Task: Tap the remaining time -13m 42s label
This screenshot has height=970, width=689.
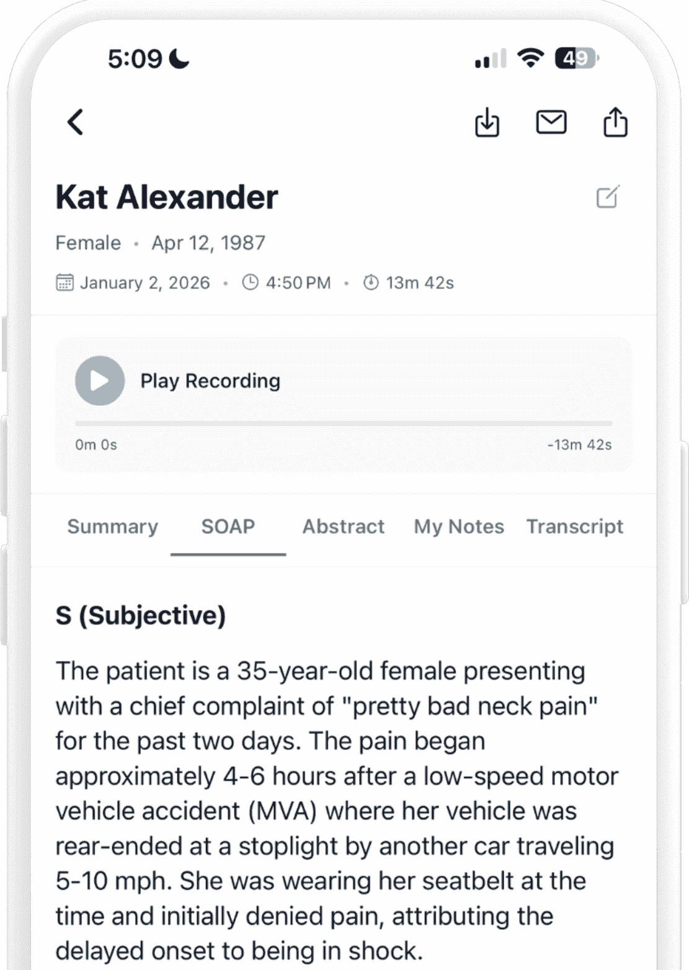Action: tap(579, 445)
